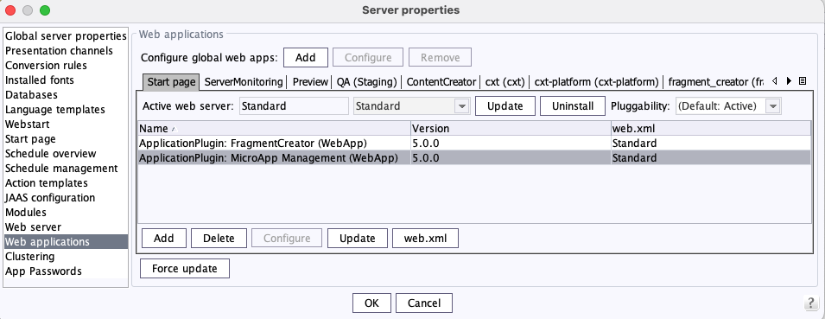Viewport: 825px width, 319px height.
Task: Switch to the ContentCreator tab
Action: click(x=441, y=82)
